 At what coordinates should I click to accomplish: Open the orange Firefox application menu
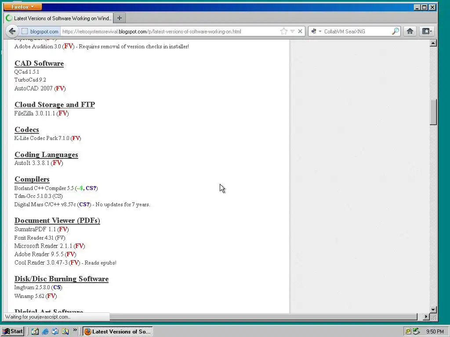pyautogui.click(x=23, y=7)
